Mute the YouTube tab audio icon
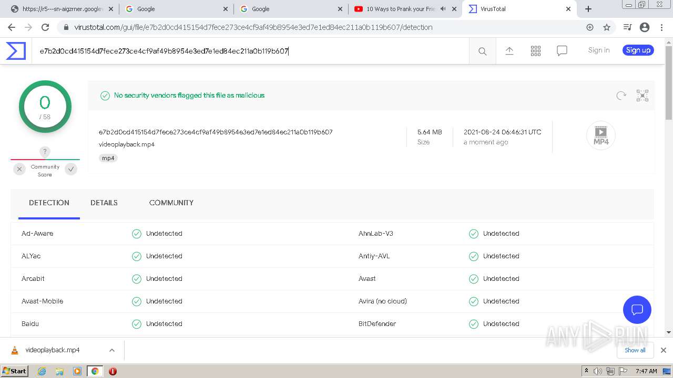This screenshot has width=673, height=378. click(x=443, y=9)
